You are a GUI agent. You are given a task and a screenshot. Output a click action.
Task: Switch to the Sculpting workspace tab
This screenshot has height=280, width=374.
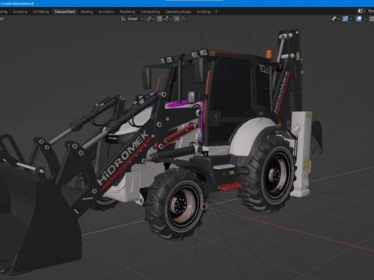click(20, 12)
